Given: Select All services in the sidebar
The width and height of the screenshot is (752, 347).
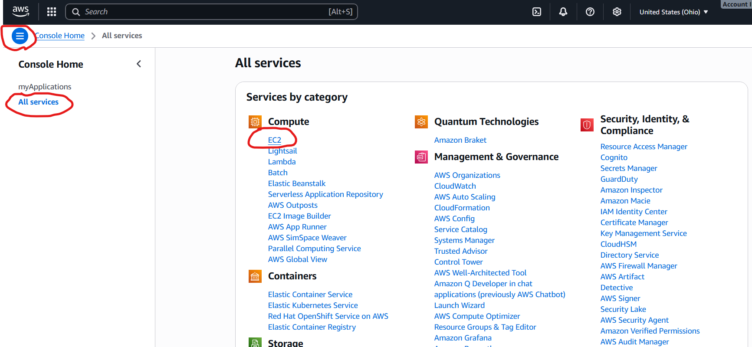Looking at the screenshot, I should tap(38, 102).
